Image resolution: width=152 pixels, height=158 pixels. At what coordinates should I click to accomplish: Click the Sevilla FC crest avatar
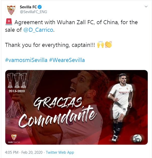pyautogui.click(x=11, y=10)
